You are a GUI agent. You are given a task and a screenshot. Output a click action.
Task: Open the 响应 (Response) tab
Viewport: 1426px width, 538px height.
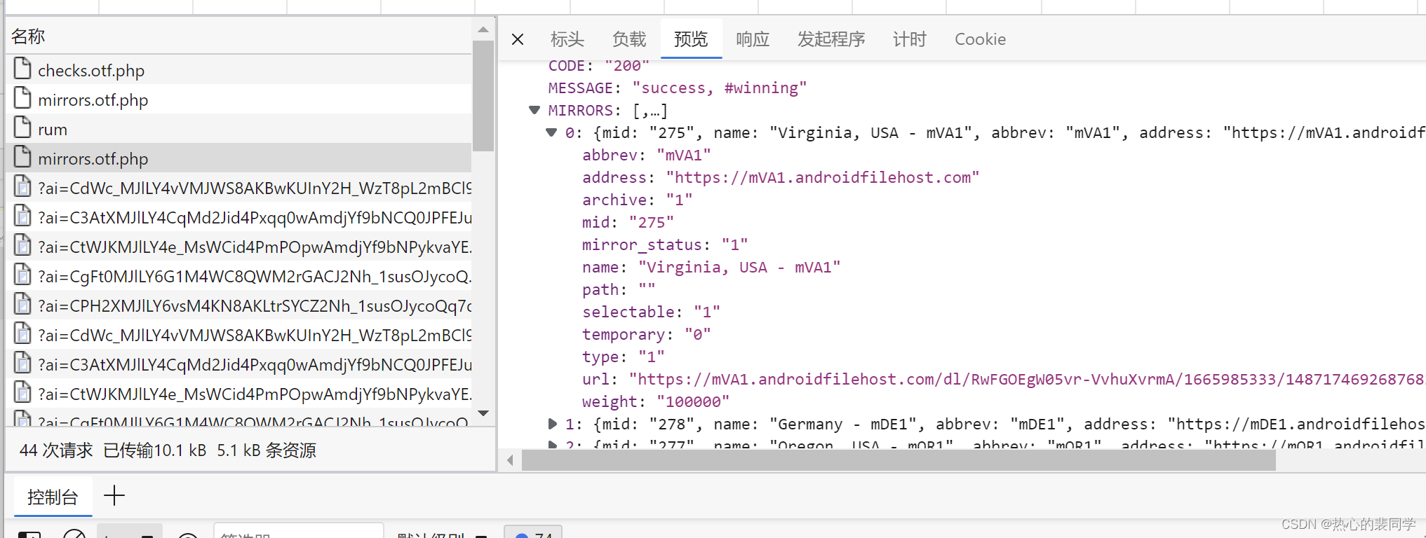[753, 39]
